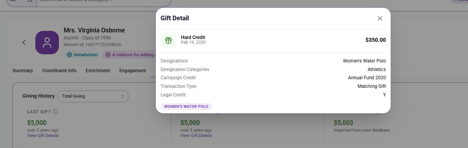Close the Gift Detail dialog
The image size is (468, 148).
[x=380, y=18]
